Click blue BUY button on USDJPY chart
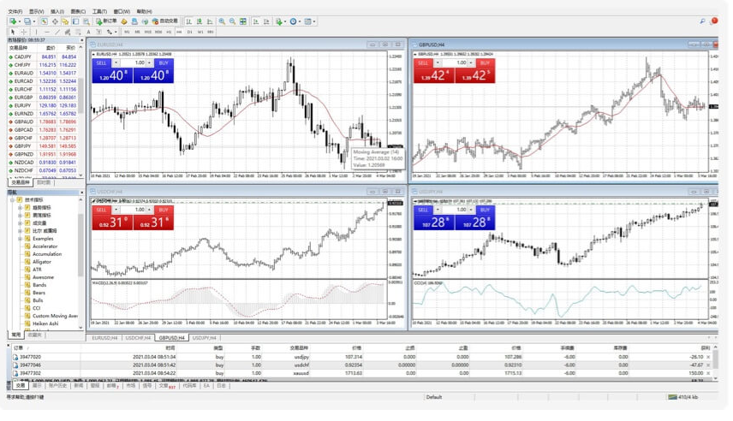 pyautogui.click(x=485, y=210)
